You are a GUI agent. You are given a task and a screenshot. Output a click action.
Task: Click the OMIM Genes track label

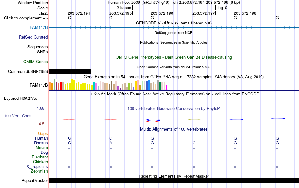[36, 62]
